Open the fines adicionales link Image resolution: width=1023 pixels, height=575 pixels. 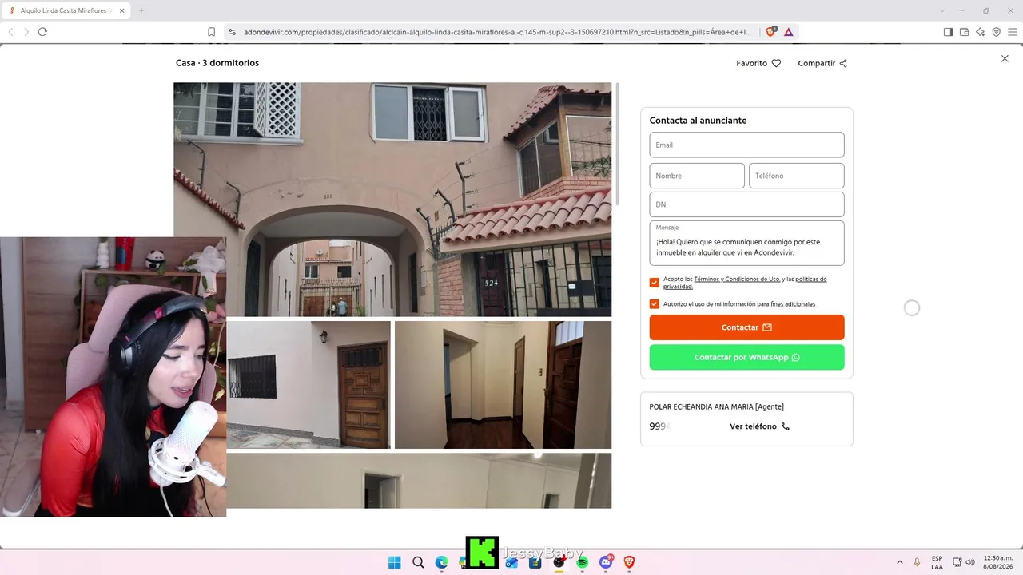[x=793, y=304]
